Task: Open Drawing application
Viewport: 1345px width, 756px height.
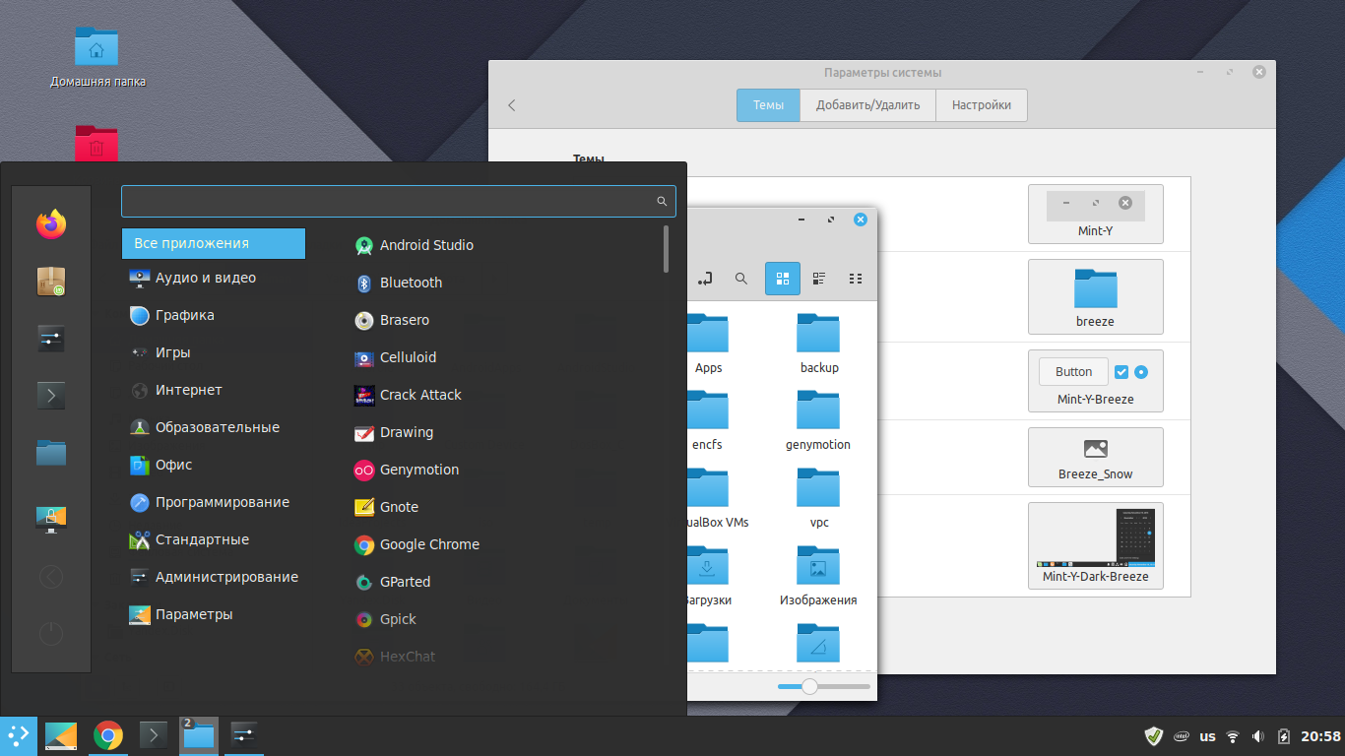Action: pyautogui.click(x=394, y=432)
